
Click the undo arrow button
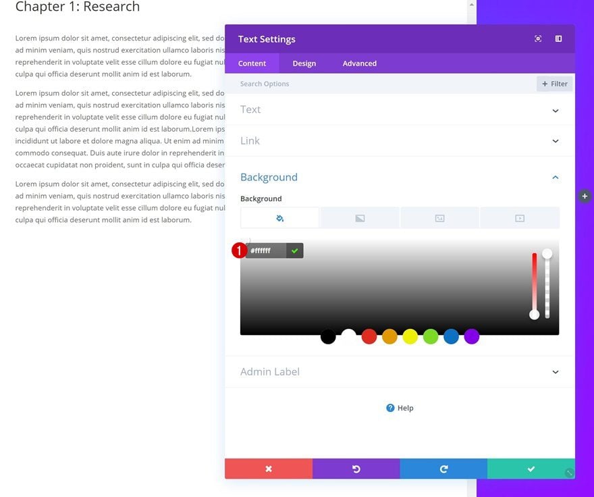(x=356, y=469)
